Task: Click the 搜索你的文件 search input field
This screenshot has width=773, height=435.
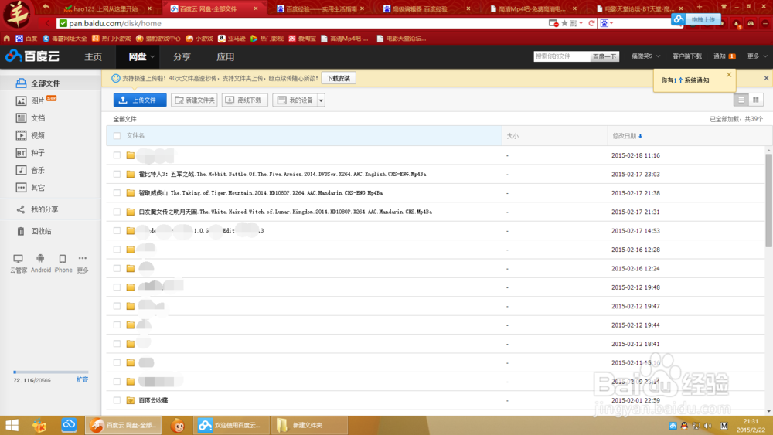Action: coord(562,56)
